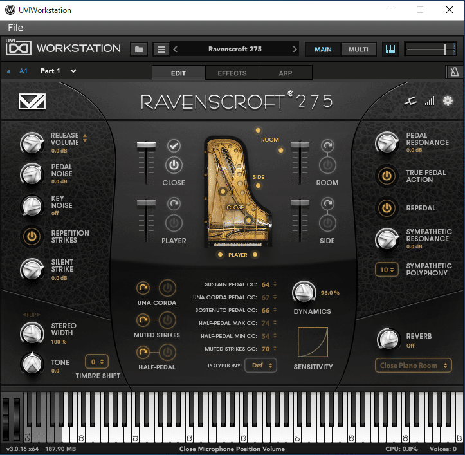Click the Side mic reload icon

327,203
